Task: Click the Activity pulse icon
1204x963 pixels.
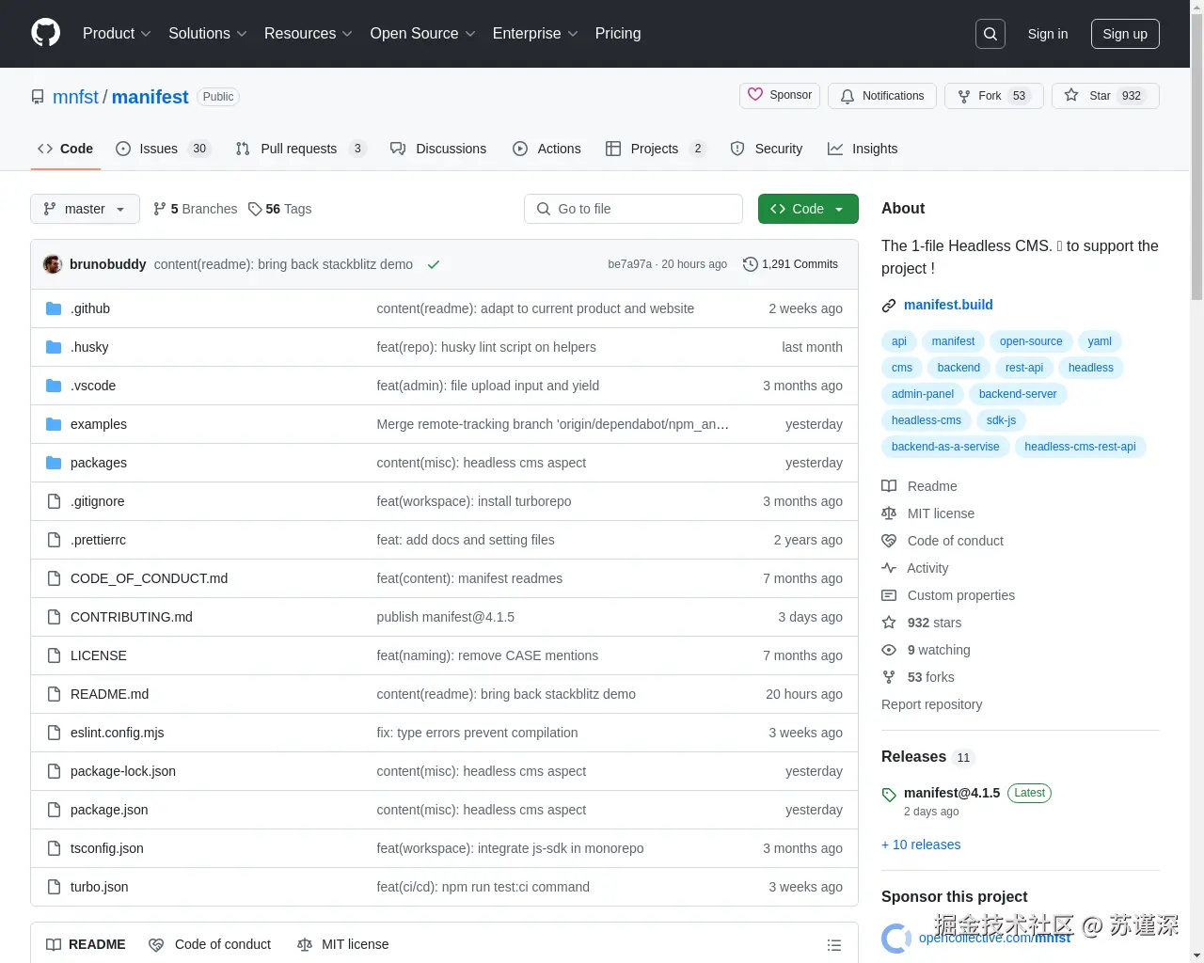Action: tap(889, 568)
